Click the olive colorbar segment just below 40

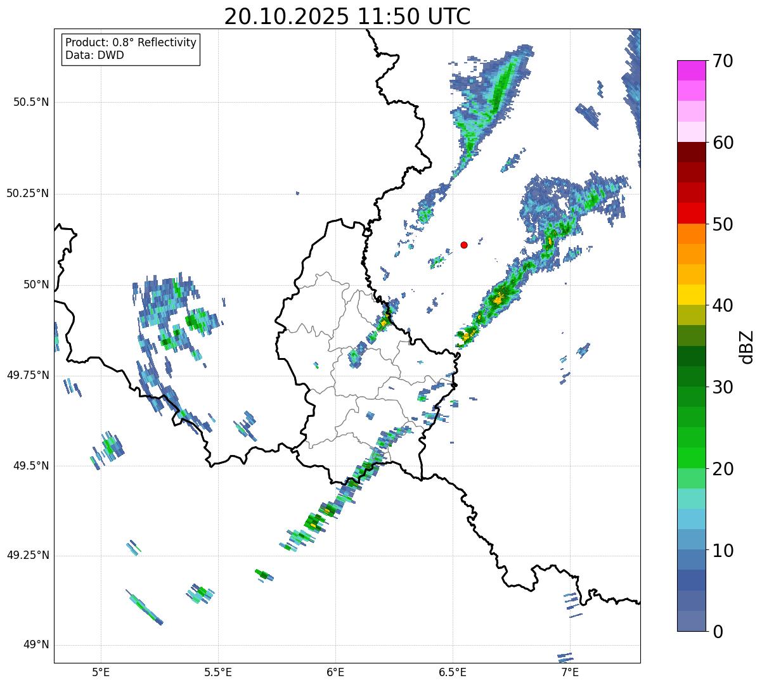coord(691,315)
